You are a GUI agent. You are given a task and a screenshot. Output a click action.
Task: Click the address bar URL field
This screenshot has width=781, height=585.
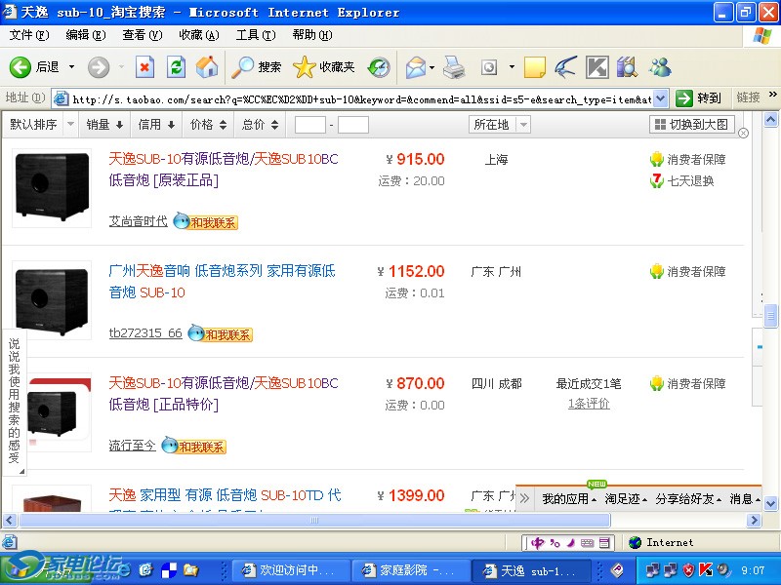pos(361,98)
